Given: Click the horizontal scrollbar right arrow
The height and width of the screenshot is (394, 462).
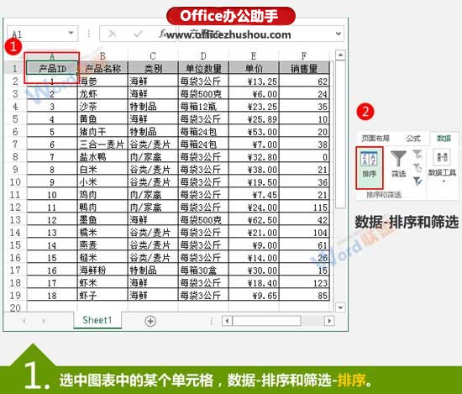Looking at the screenshot, I should pyautogui.click(x=329, y=321).
